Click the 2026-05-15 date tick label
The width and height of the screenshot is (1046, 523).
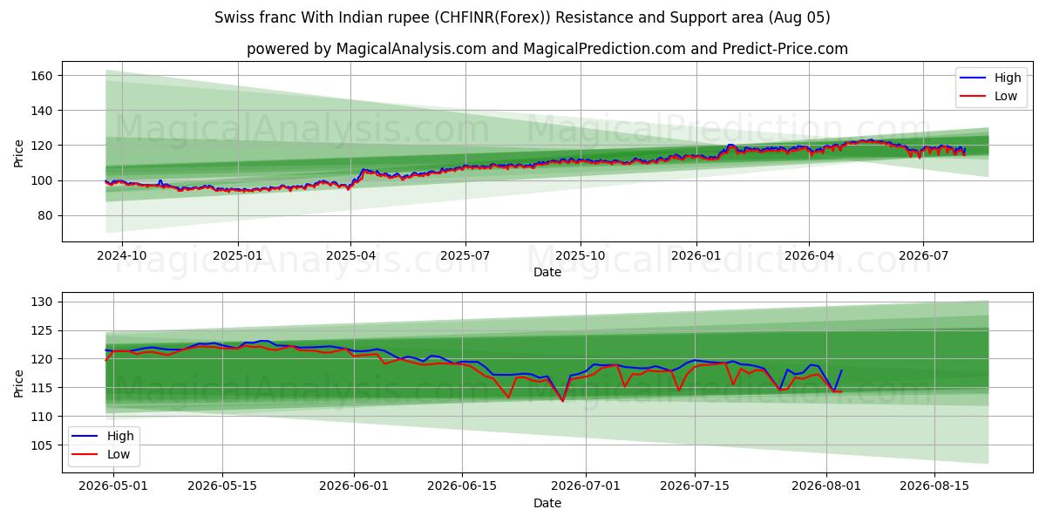point(221,485)
